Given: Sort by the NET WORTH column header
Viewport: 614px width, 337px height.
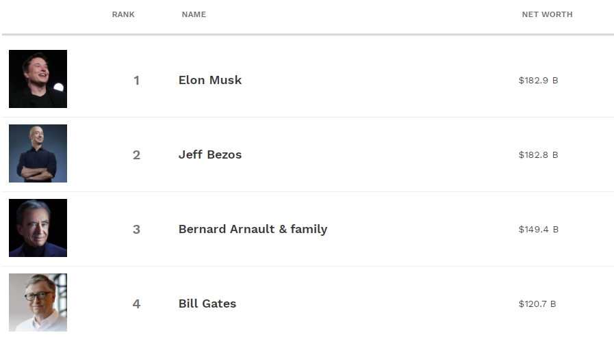Looking at the screenshot, I should 547,14.
